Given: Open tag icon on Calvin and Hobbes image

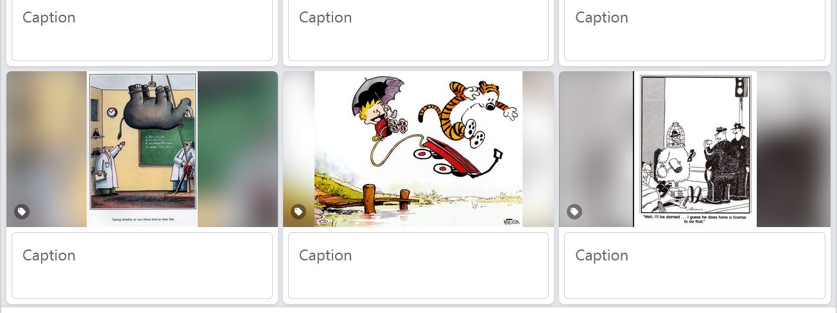Looking at the screenshot, I should click(x=298, y=212).
